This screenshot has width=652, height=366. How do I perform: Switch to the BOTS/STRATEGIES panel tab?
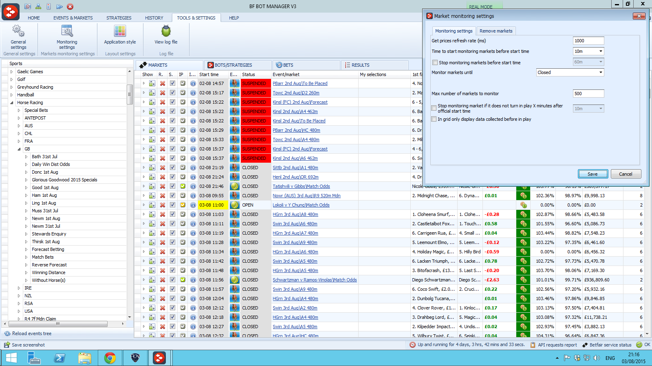coord(238,65)
